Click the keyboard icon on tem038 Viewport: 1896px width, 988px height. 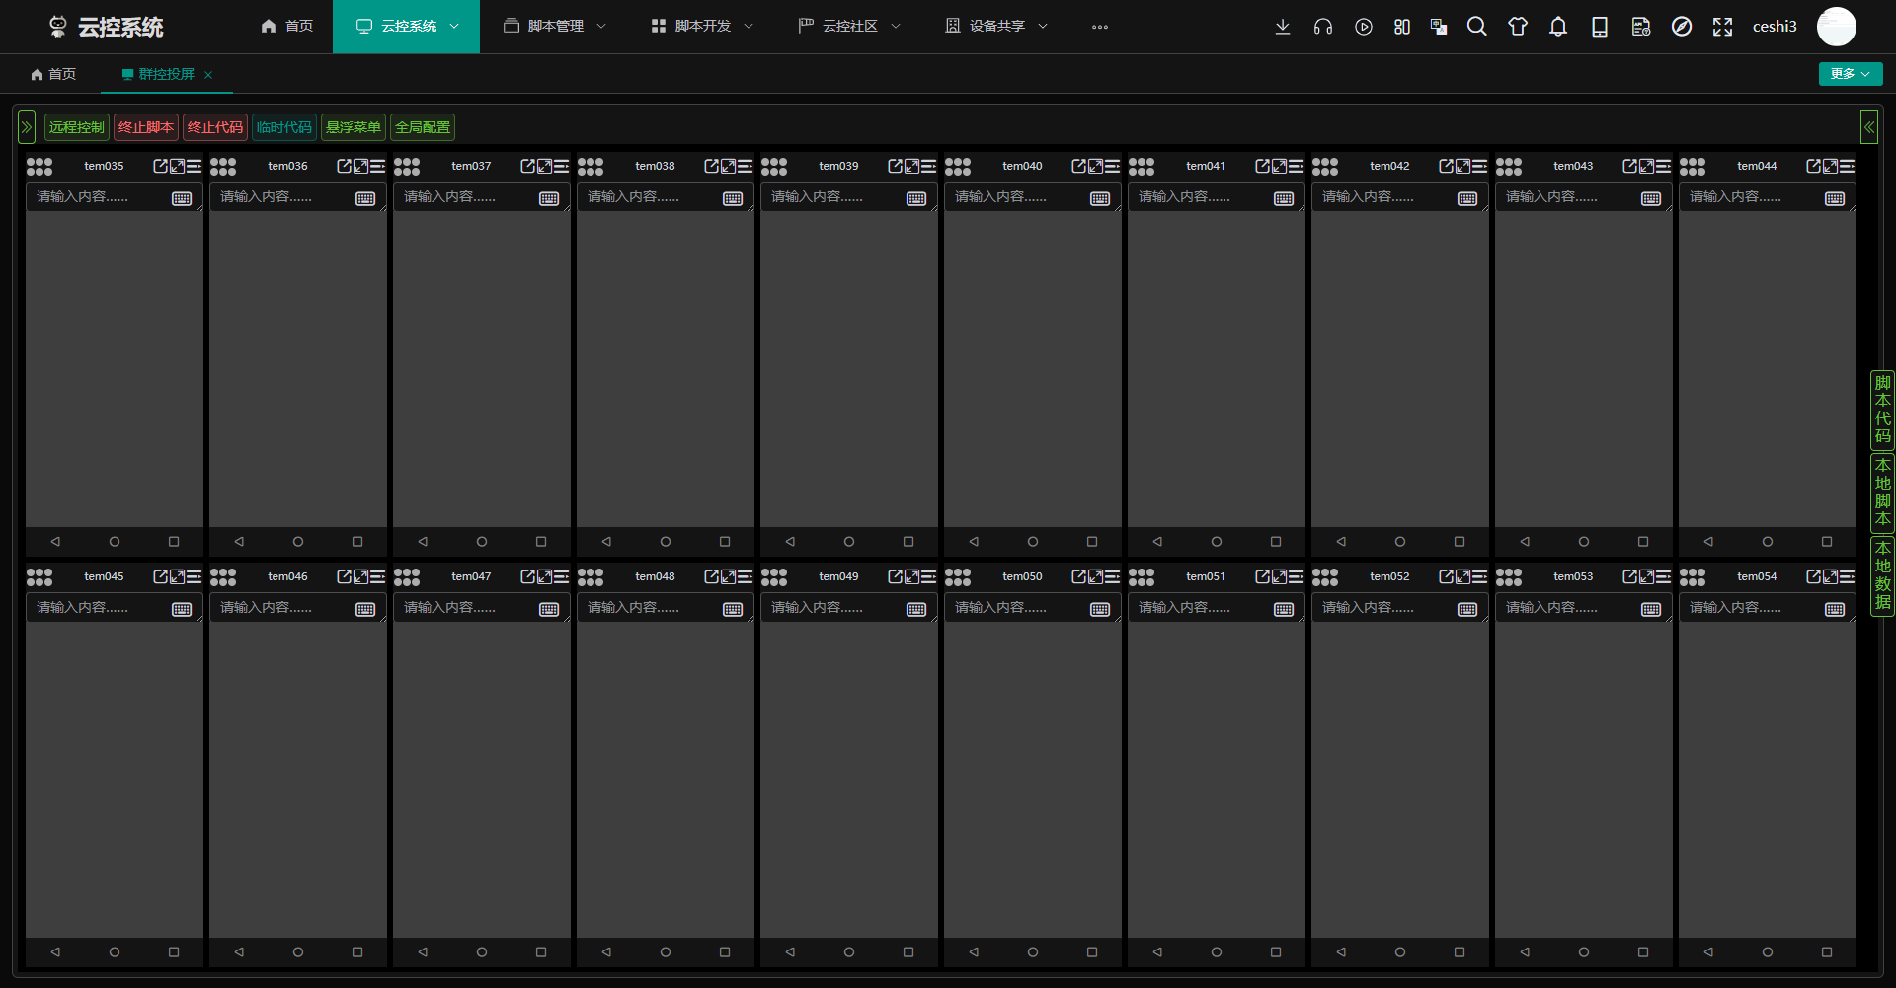tap(733, 198)
